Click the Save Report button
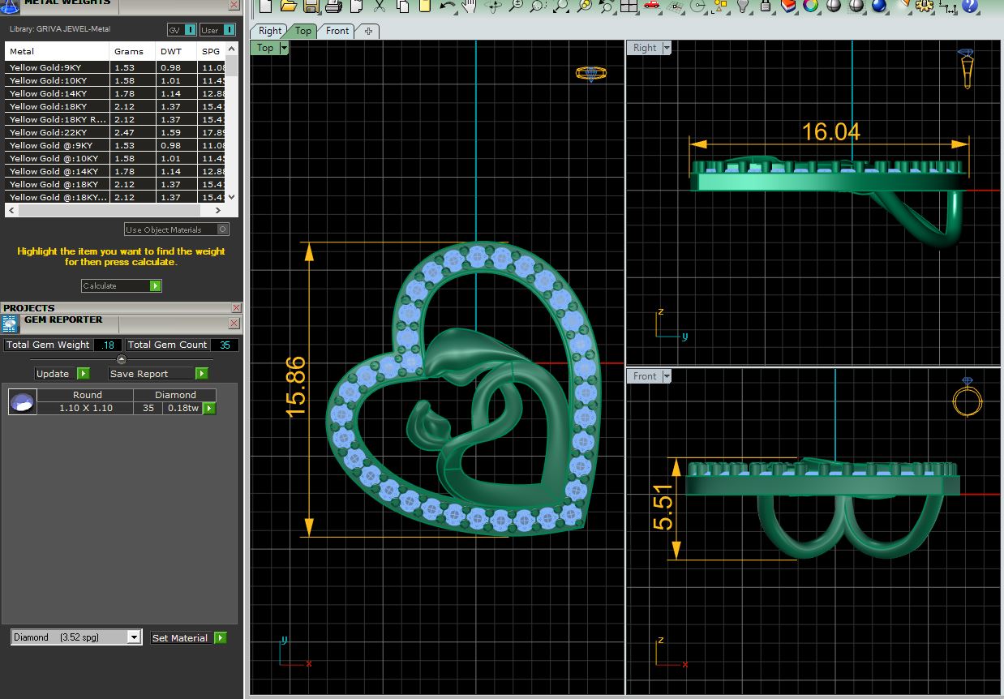The image size is (1004, 699). click(x=158, y=374)
